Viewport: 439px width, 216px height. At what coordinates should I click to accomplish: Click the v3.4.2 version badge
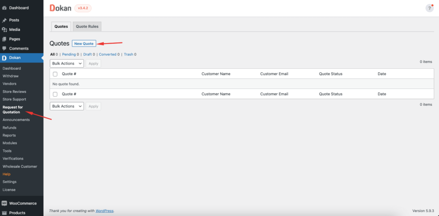83,8
